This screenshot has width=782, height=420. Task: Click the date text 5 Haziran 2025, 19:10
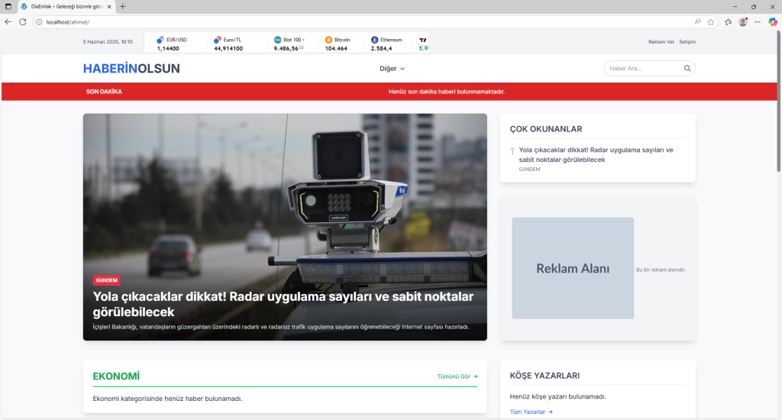coord(108,42)
